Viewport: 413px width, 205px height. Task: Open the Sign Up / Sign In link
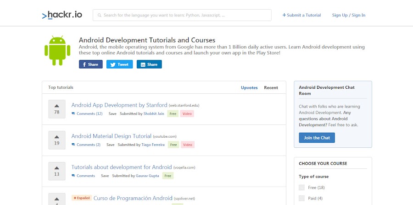pyautogui.click(x=349, y=15)
